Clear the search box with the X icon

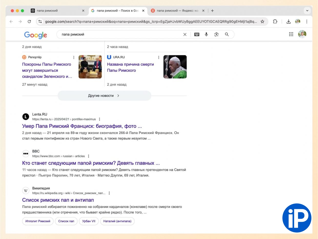click(x=185, y=34)
